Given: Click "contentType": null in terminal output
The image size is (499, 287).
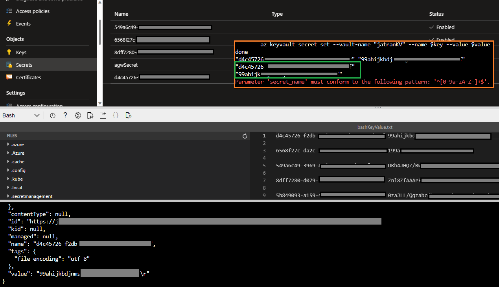Looking at the screenshot, I should pyautogui.click(x=39, y=214).
